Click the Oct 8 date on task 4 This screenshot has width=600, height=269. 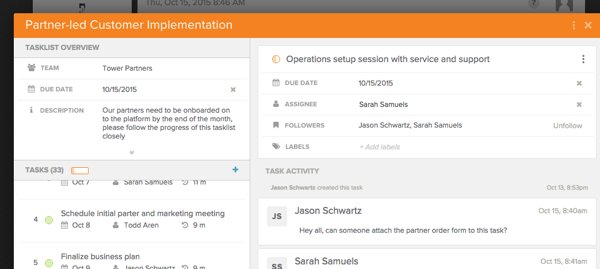(x=81, y=225)
